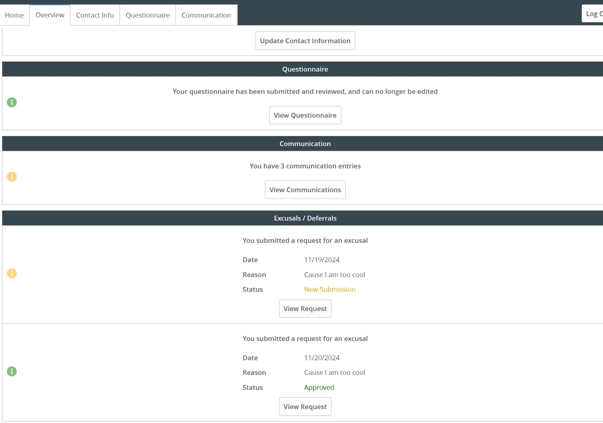Click the New Submission status indicator
Viewport: 603px width, 423px height.
(329, 289)
